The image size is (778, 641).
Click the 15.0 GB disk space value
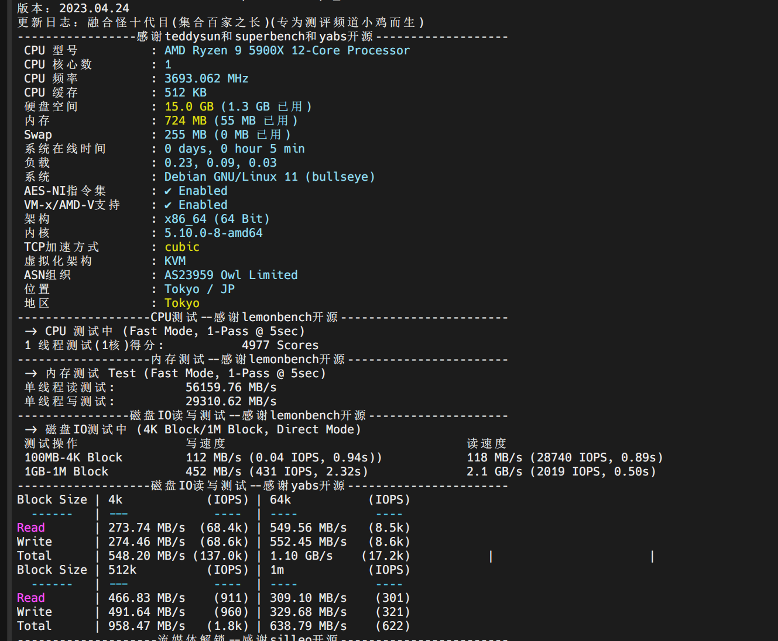[x=189, y=106]
